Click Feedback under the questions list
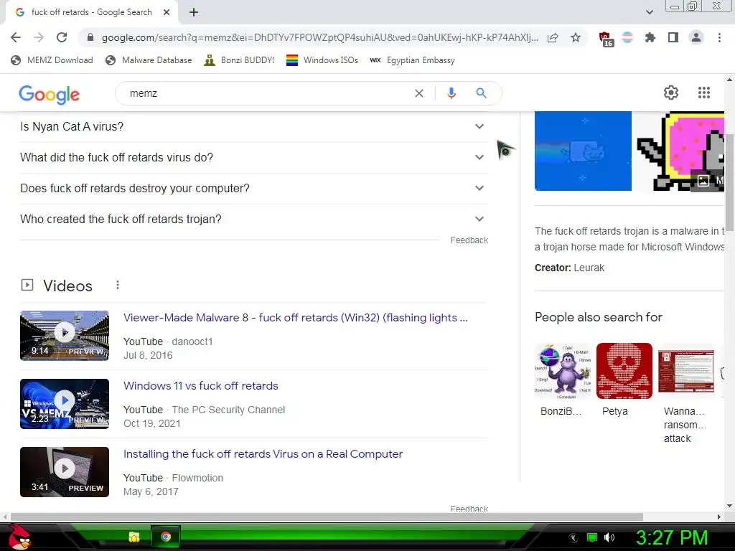 469,240
